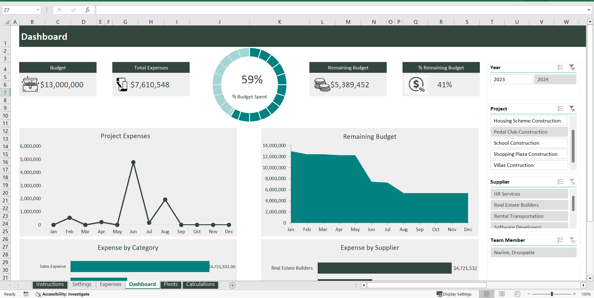Click the Insert Function fx icon
This screenshot has height=298, width=594.
click(87, 10)
